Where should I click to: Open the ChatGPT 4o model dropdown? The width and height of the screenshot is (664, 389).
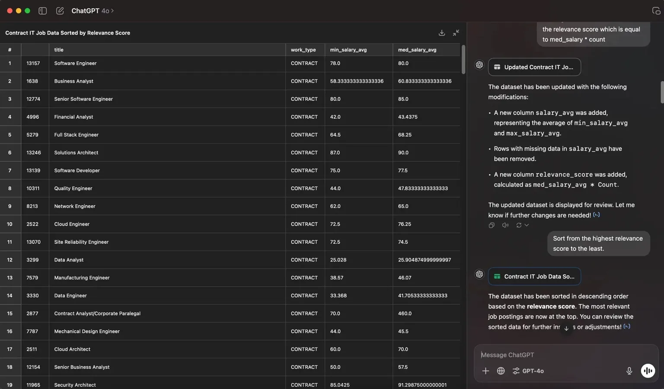(93, 11)
